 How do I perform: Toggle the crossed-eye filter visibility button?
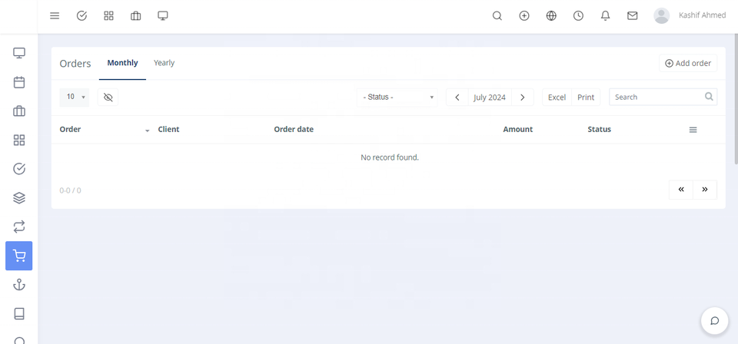[108, 98]
